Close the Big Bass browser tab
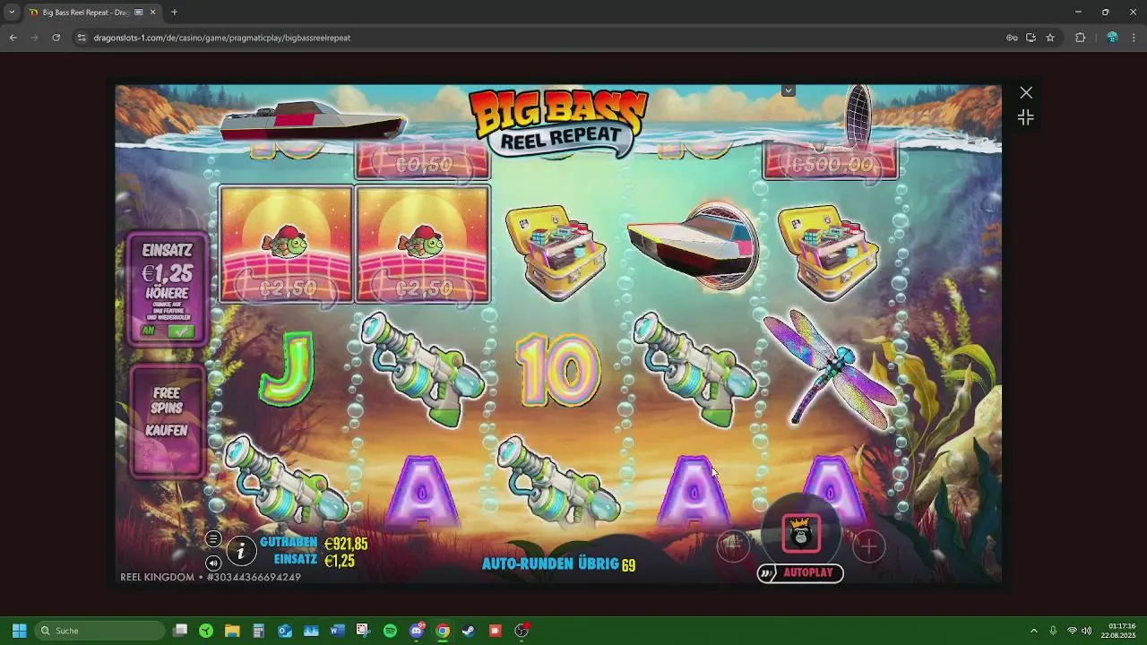This screenshot has width=1147, height=645. coord(153,12)
